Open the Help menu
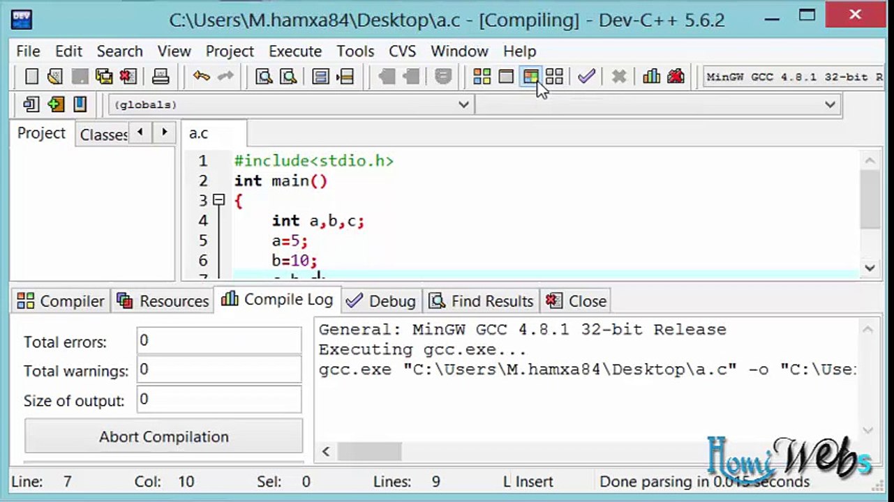Image resolution: width=894 pixels, height=502 pixels. 520,52
